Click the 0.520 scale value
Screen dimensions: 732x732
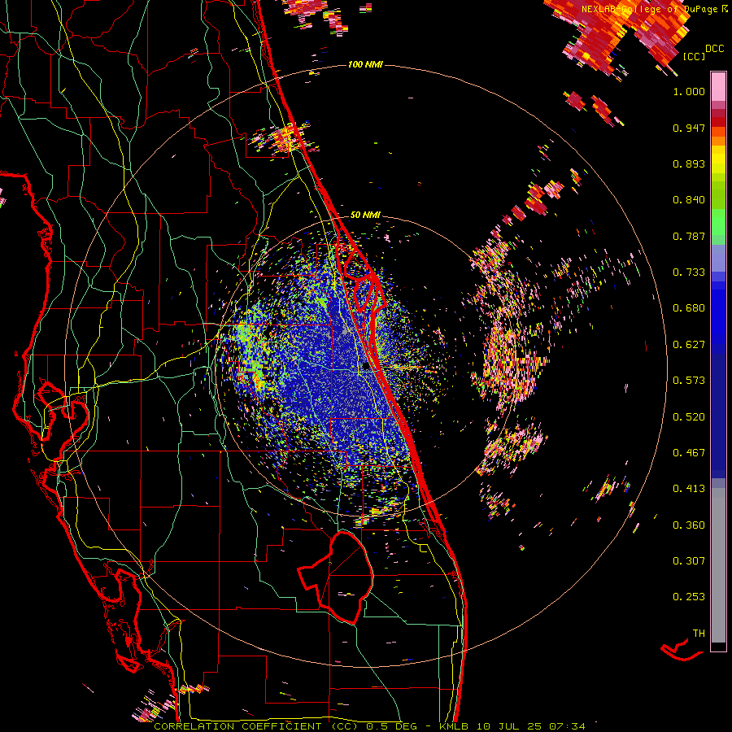pos(689,417)
